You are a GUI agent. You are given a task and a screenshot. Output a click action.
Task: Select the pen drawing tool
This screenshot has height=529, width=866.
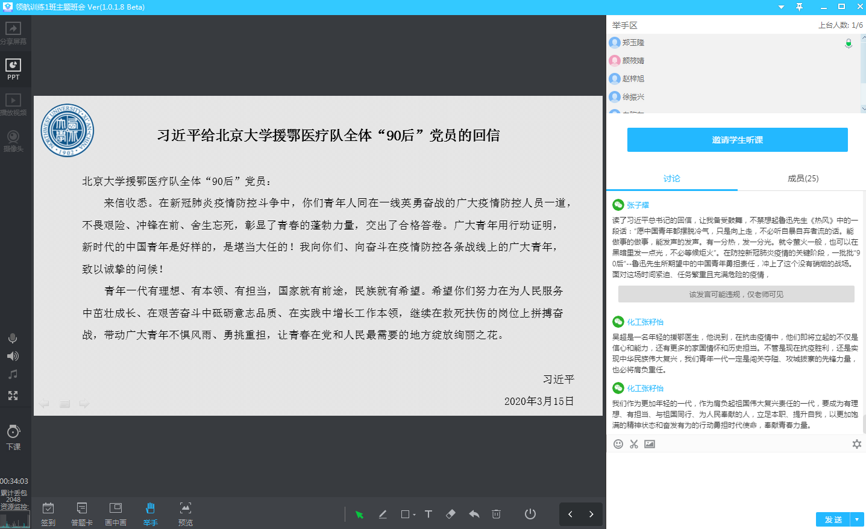[383, 514]
